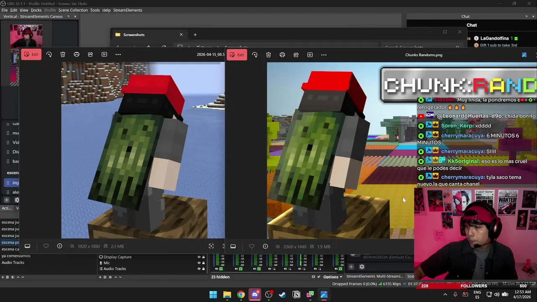This screenshot has width=537, height=302.
Task: Open Google Chrome from taskbar
Action: (241, 295)
